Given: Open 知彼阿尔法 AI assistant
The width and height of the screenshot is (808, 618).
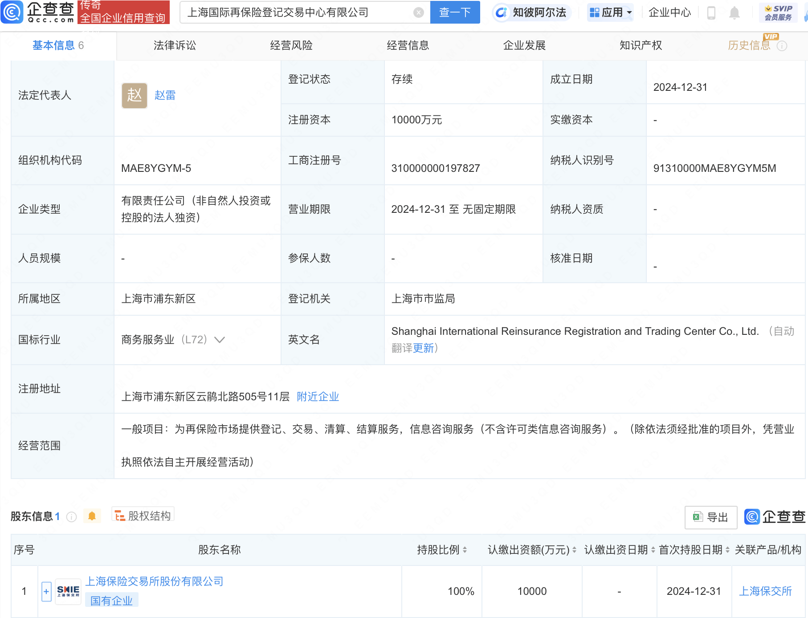Looking at the screenshot, I should point(531,12).
